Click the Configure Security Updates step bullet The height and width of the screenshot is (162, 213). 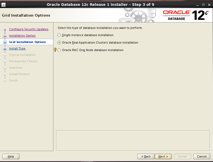point(5,29)
